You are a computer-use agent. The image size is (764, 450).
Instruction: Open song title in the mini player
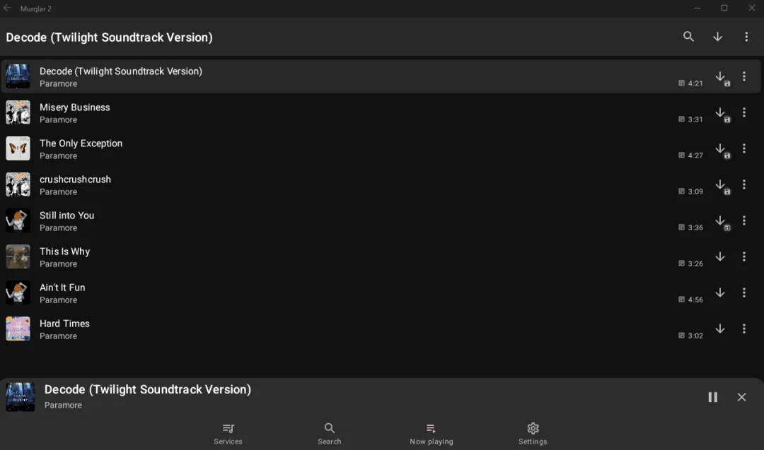pyautogui.click(x=148, y=390)
